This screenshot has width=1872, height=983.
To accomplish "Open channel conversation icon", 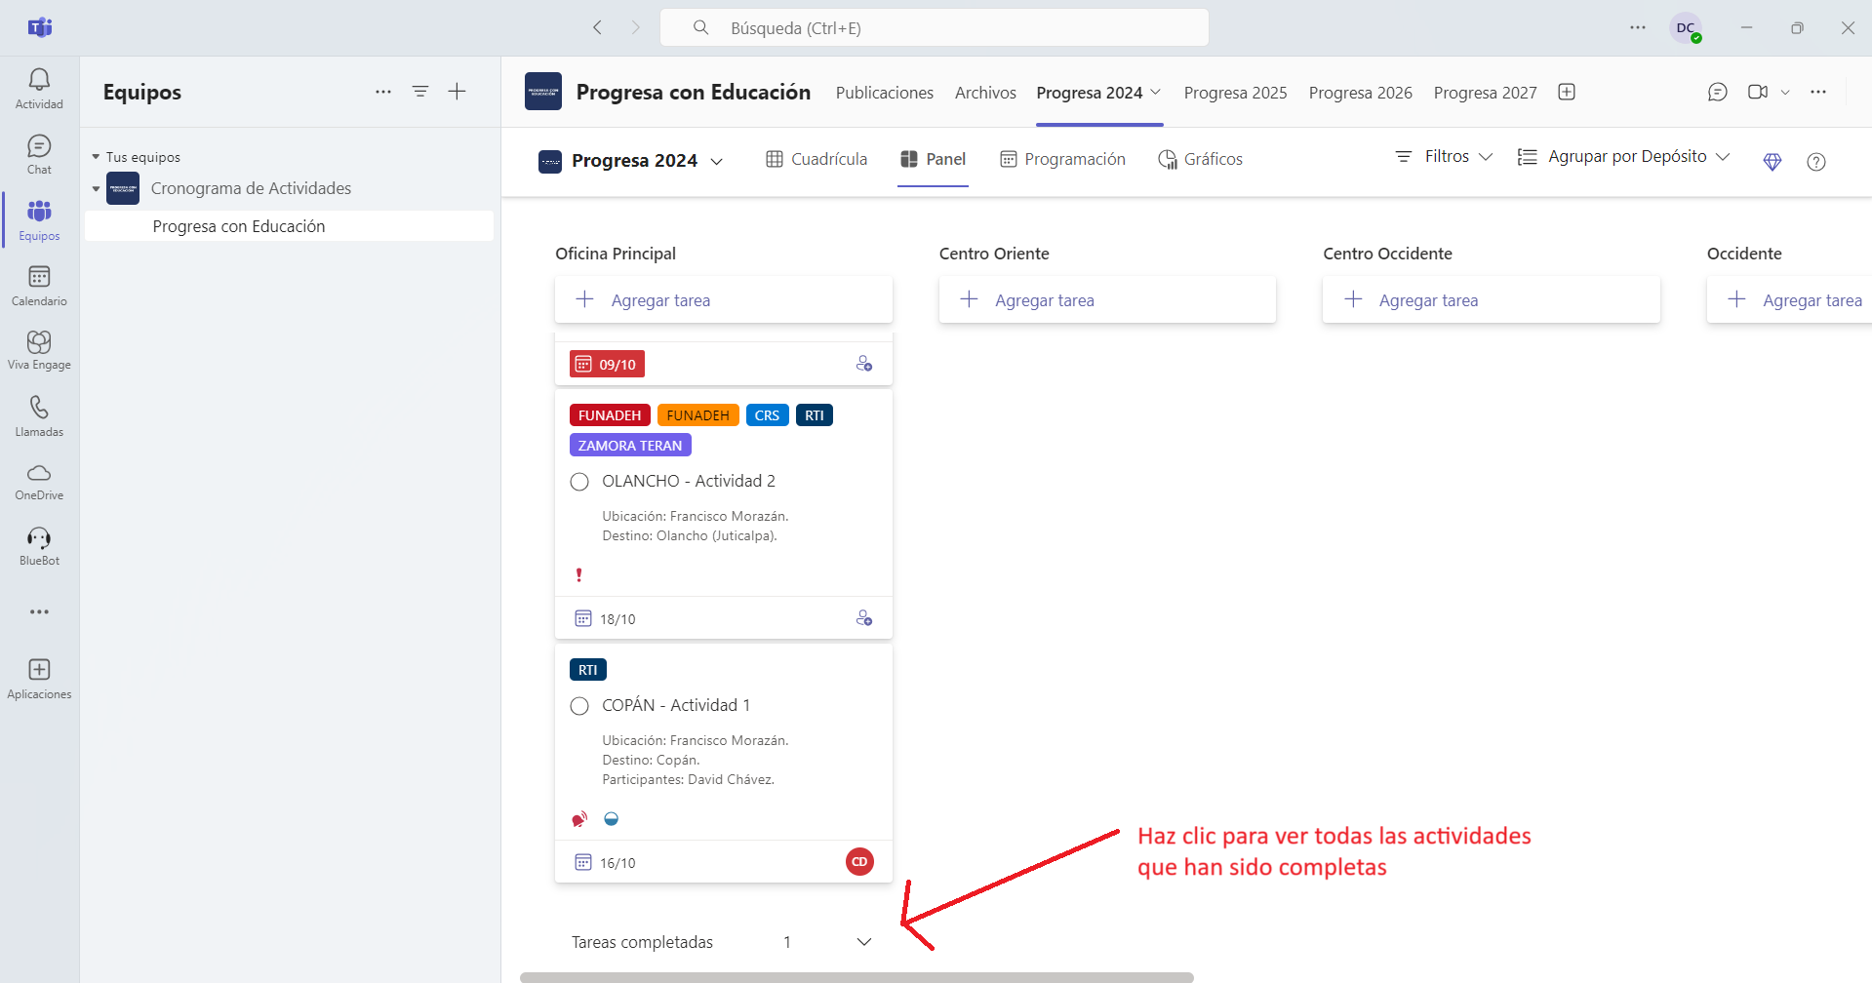I will tap(1718, 92).
